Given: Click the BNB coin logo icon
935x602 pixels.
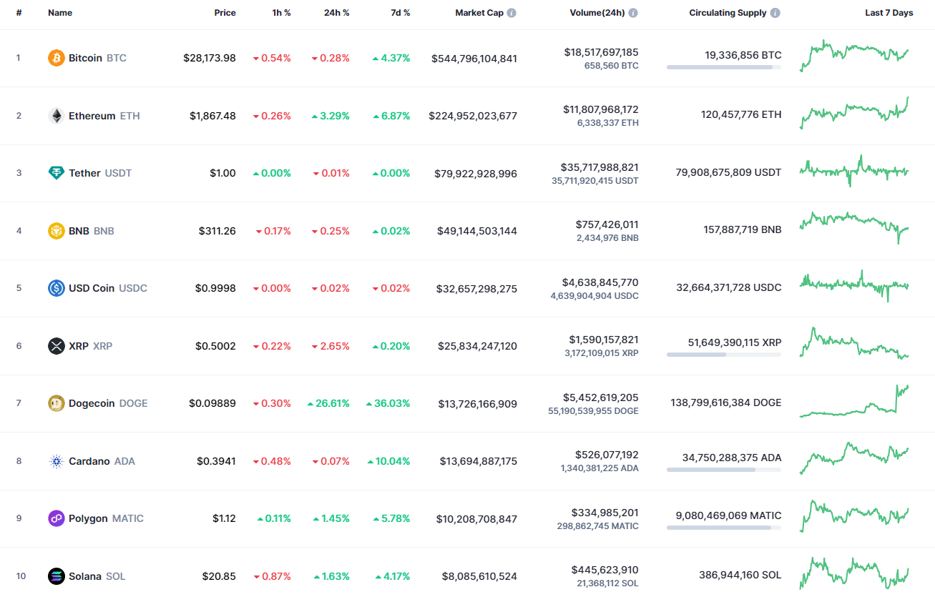Looking at the screenshot, I should 57,231.
